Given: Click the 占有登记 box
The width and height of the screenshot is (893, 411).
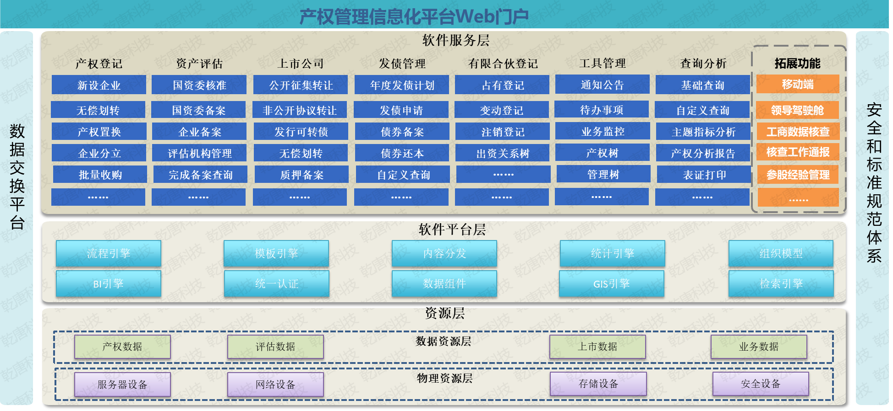Looking at the screenshot, I should click(x=502, y=85).
